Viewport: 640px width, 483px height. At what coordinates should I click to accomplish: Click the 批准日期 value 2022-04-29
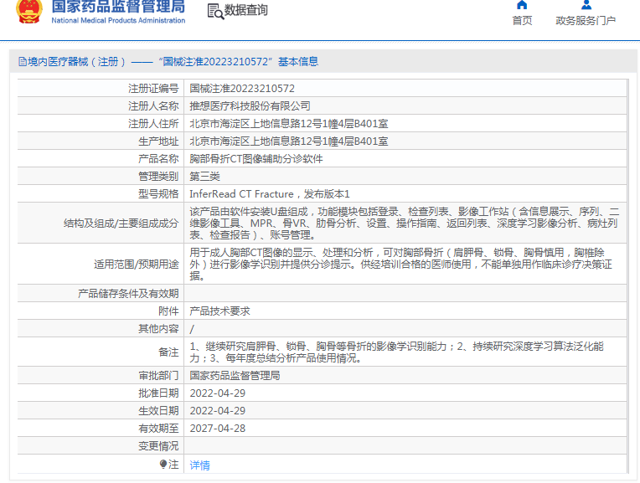218,393
